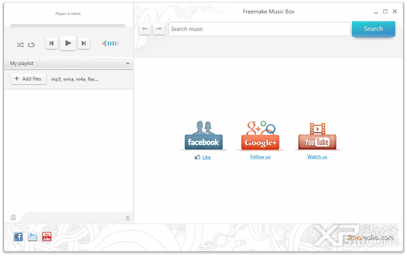Go back in search history
407x256 pixels.
145,29
